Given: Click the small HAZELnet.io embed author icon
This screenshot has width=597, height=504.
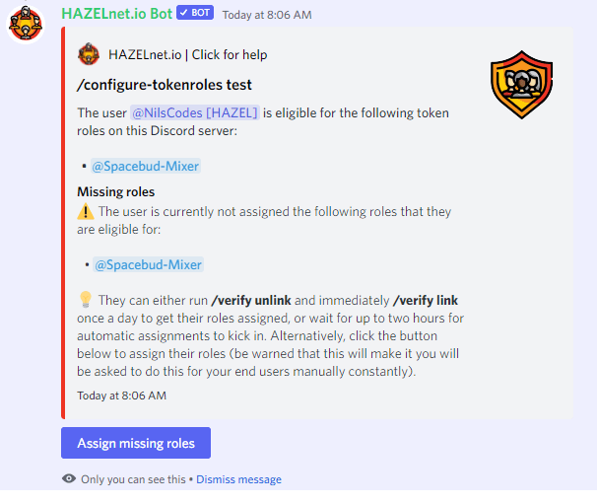Looking at the screenshot, I should (x=89, y=54).
